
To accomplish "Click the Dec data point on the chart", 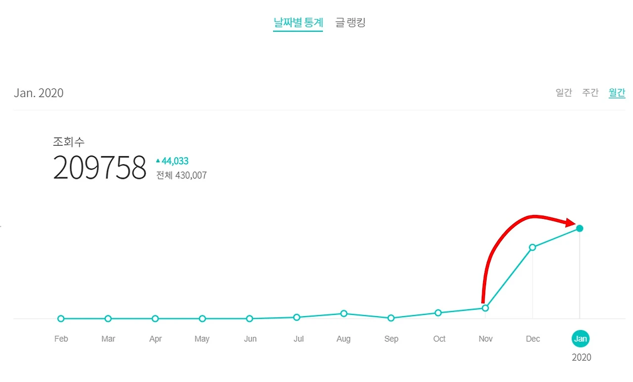I will point(533,247).
